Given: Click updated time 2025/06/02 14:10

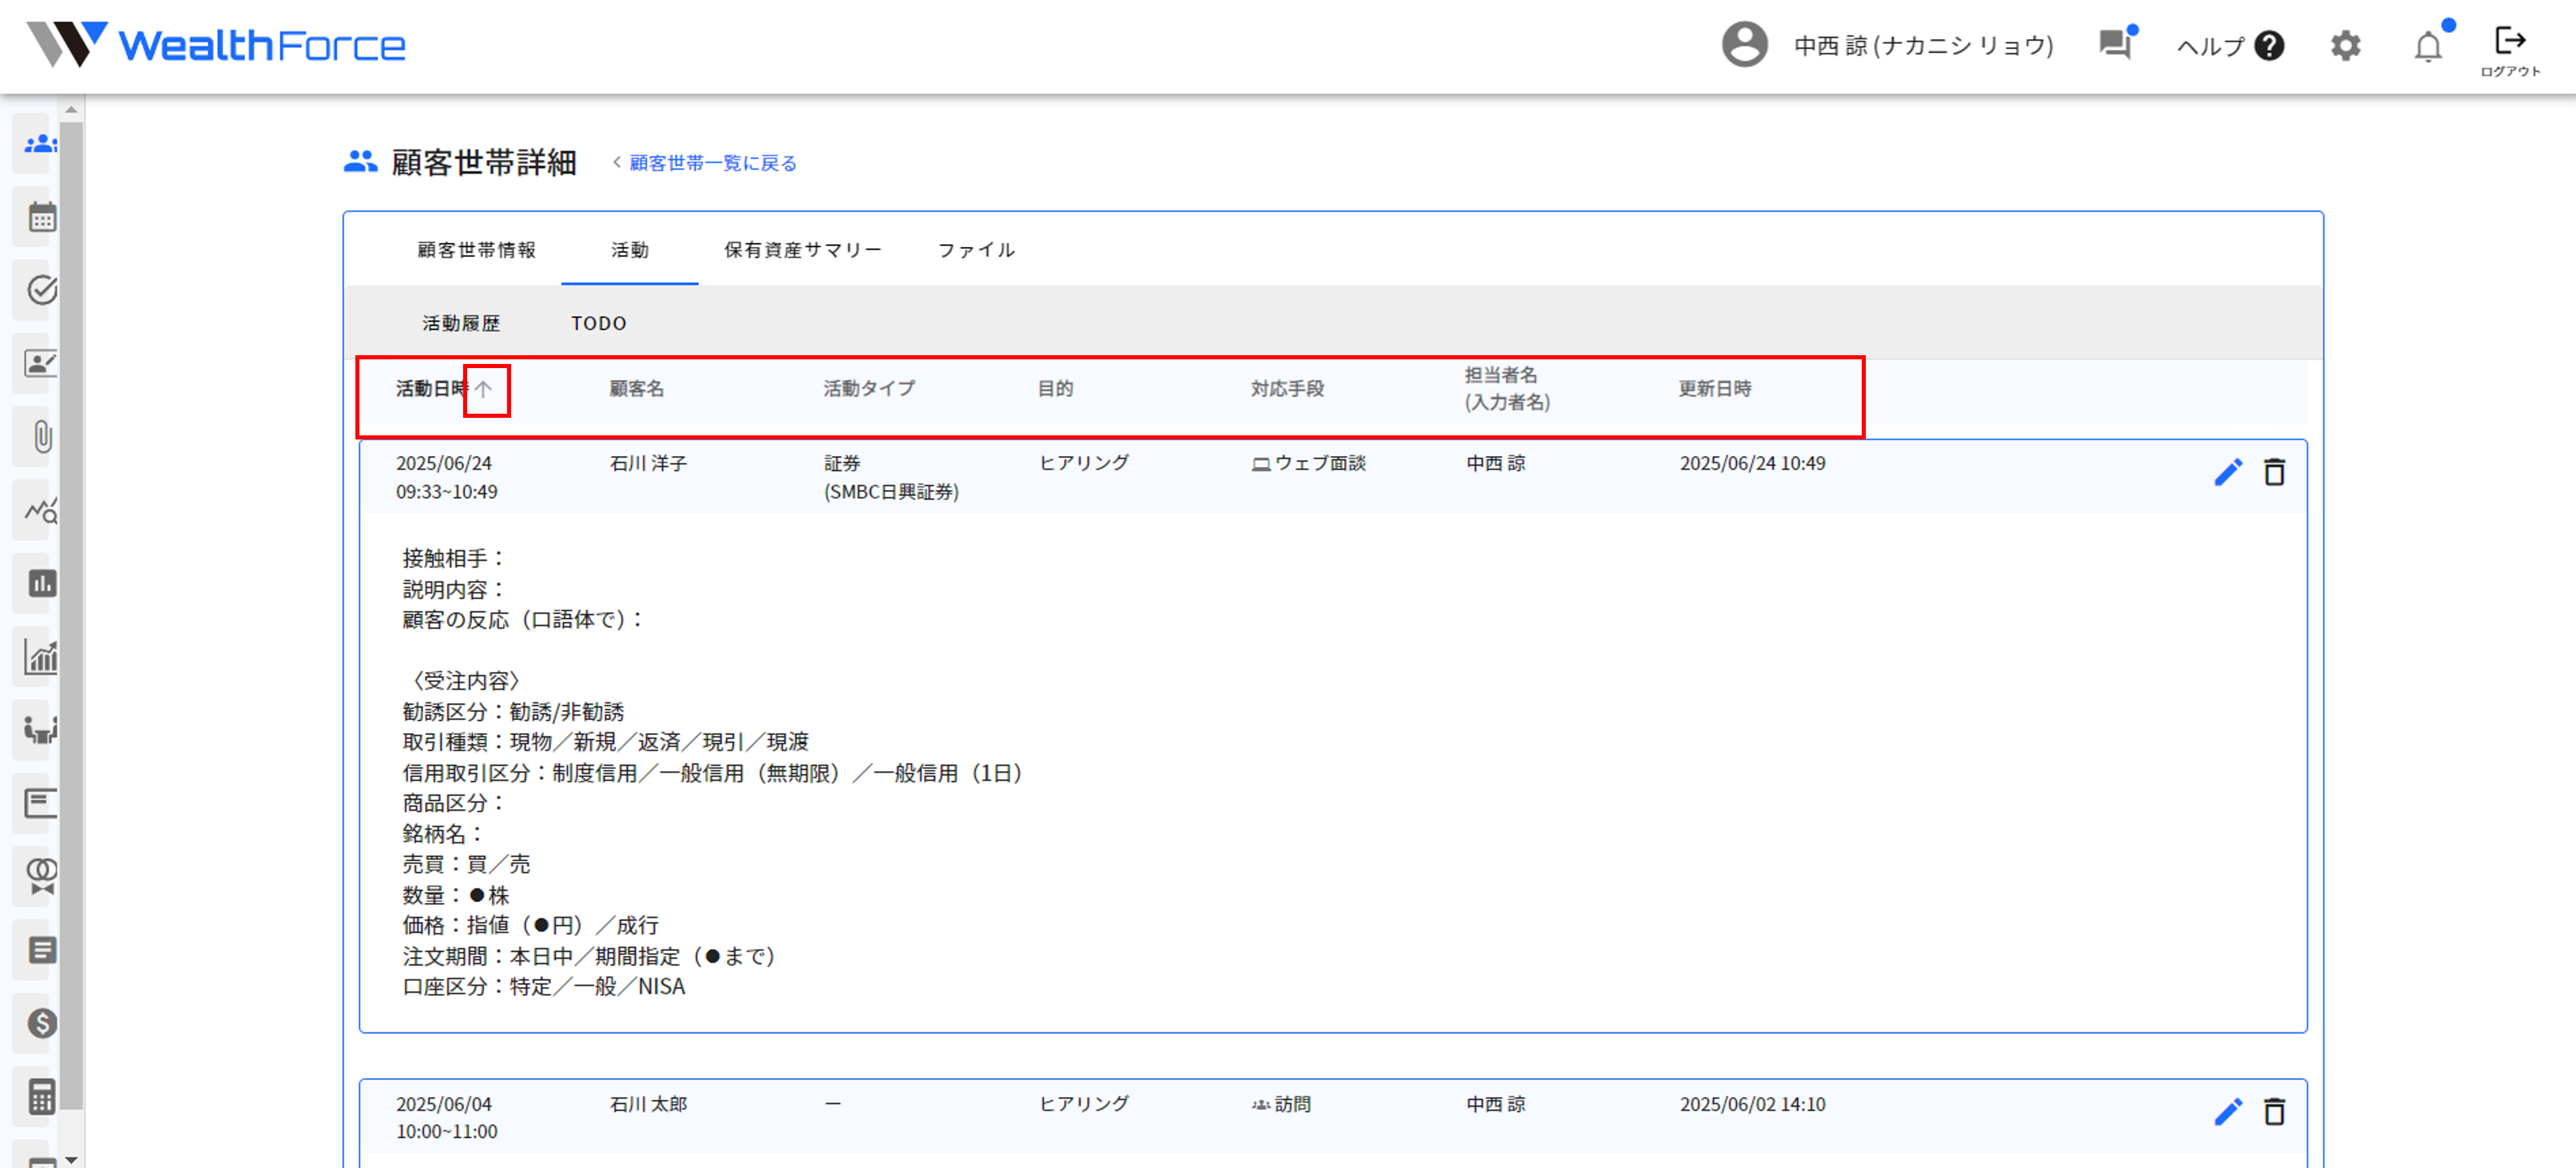Looking at the screenshot, I should [1752, 1104].
